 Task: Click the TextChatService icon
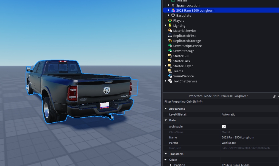pos(170,81)
